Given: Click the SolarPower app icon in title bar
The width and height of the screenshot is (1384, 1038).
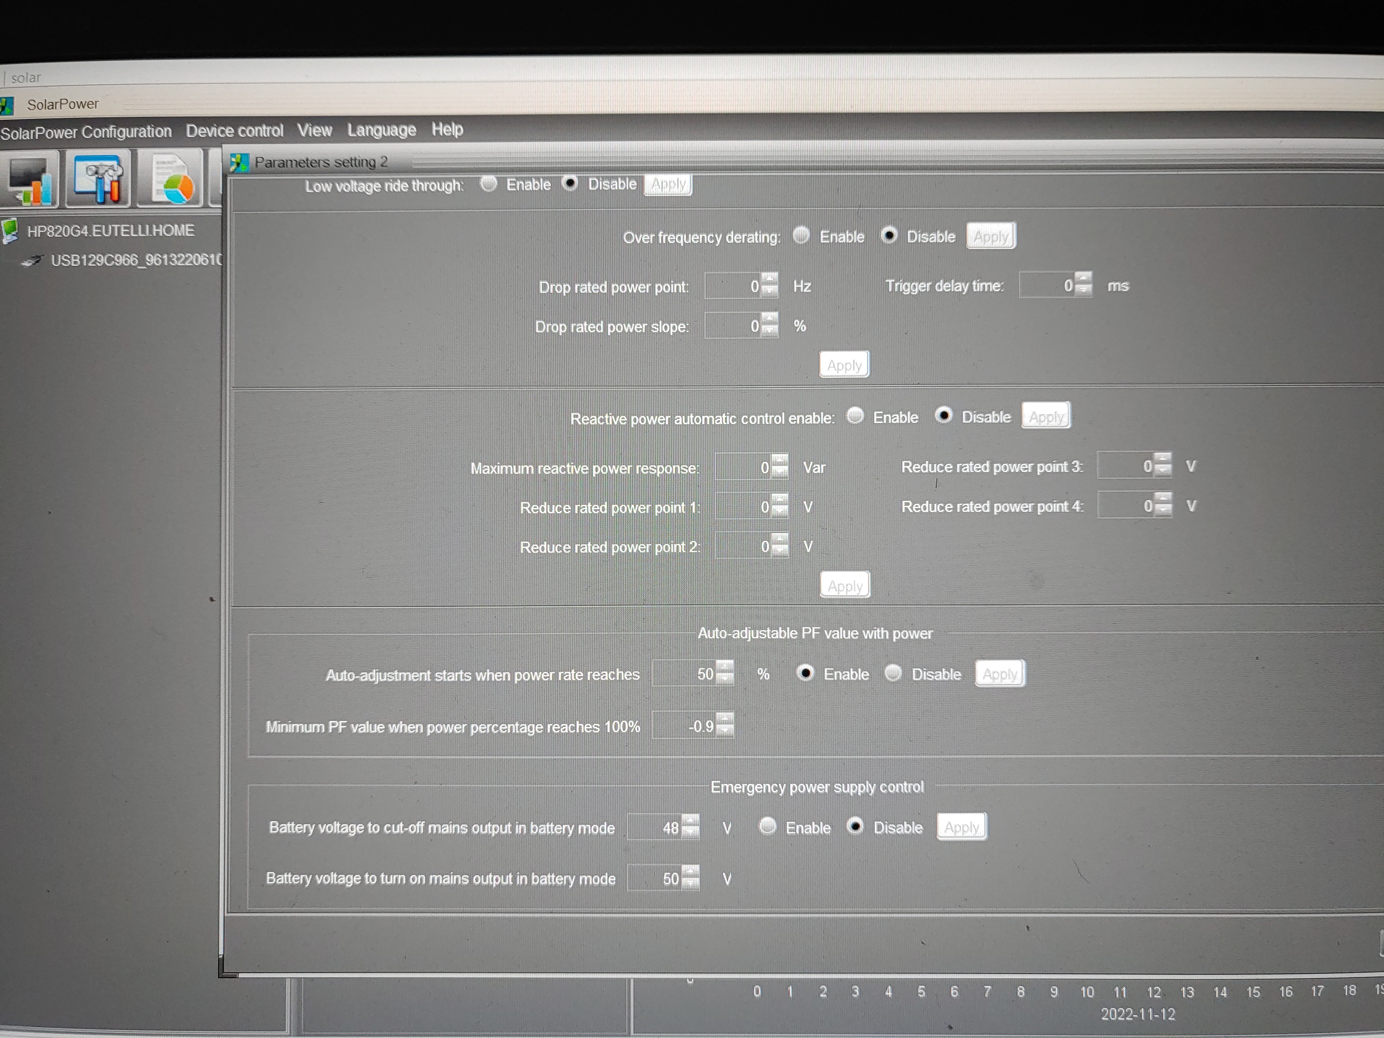Looking at the screenshot, I should (6, 106).
